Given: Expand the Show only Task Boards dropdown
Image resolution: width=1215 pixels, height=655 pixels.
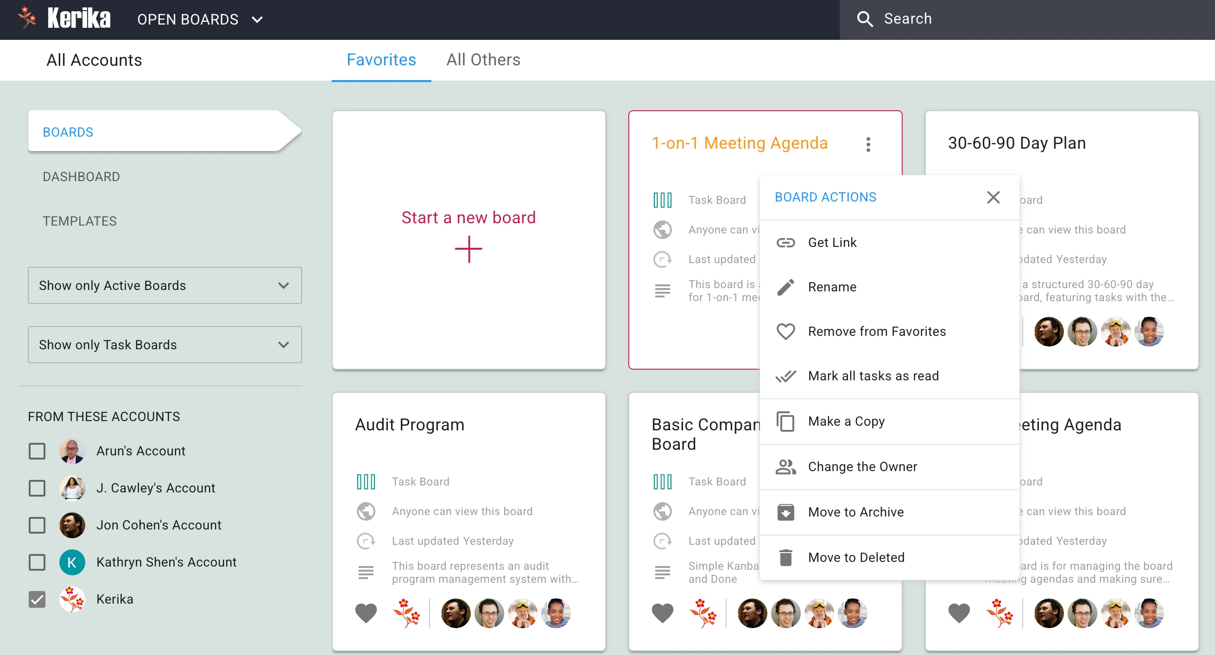Looking at the screenshot, I should pyautogui.click(x=165, y=345).
